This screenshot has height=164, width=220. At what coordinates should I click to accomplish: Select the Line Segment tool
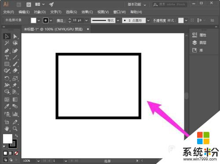[x=15, y=57]
